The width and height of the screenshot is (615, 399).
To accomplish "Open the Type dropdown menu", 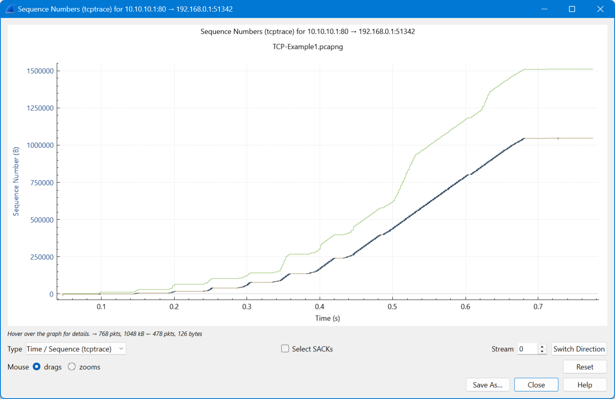I will coord(75,349).
